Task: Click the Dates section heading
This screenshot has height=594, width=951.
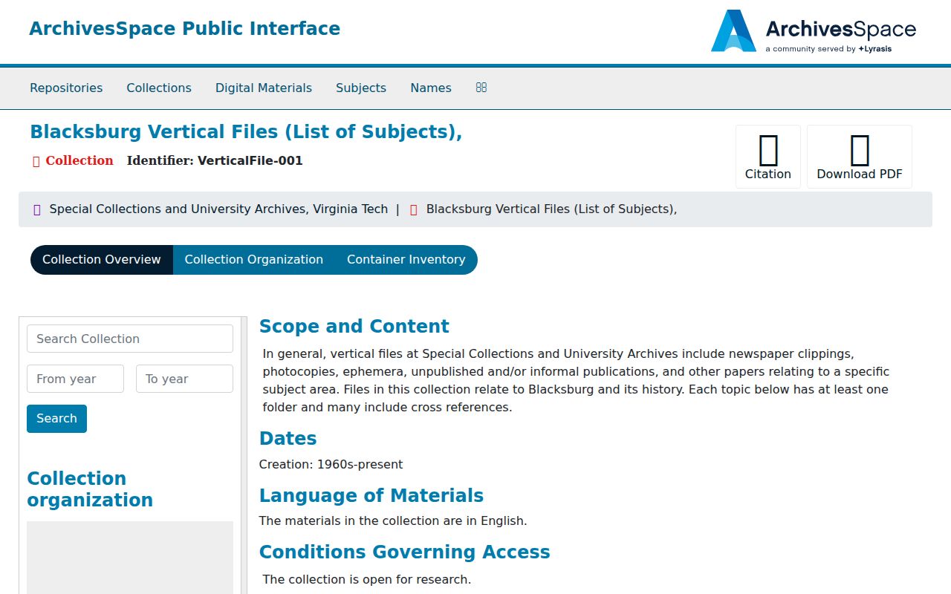Action: [288, 439]
